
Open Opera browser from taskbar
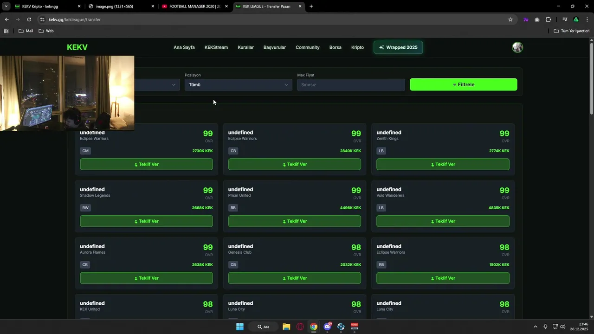pos(300,327)
